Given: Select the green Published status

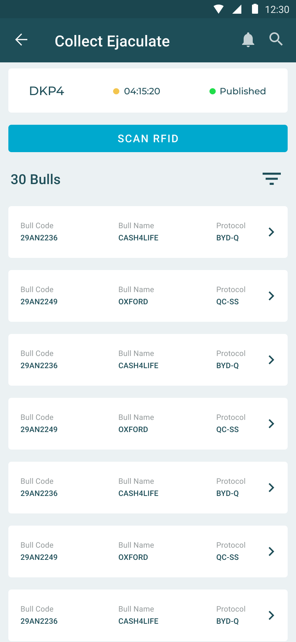Looking at the screenshot, I should [x=238, y=91].
